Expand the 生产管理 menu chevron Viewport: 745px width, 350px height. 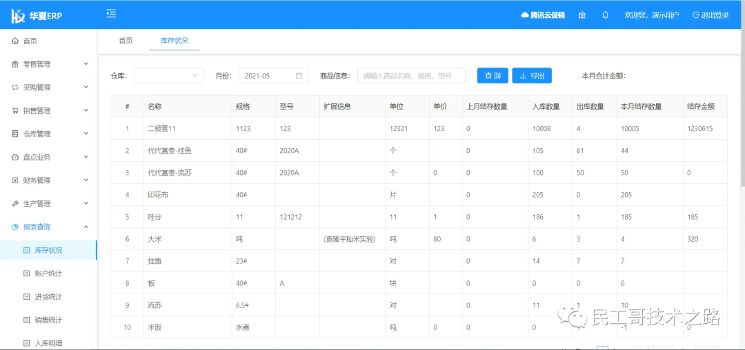pos(86,203)
